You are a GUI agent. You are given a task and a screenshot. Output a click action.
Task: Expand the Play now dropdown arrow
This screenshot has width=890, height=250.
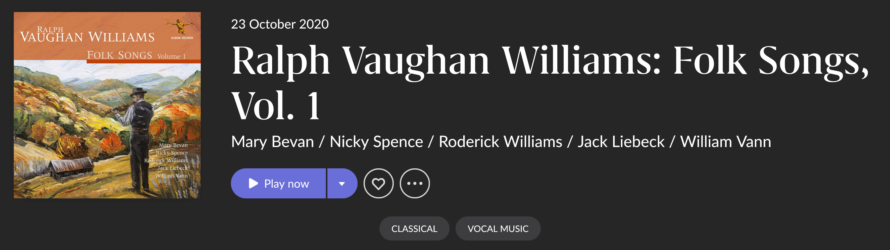(342, 183)
